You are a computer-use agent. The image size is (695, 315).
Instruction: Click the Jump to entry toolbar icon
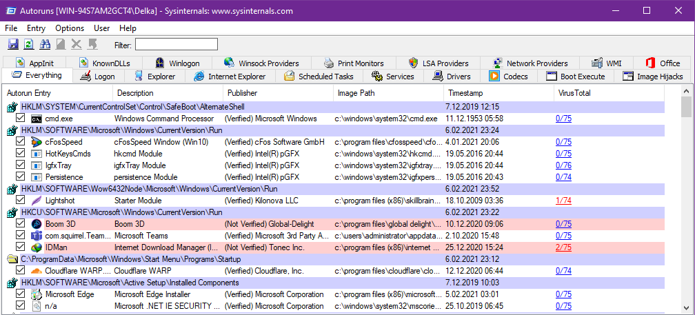pos(92,44)
